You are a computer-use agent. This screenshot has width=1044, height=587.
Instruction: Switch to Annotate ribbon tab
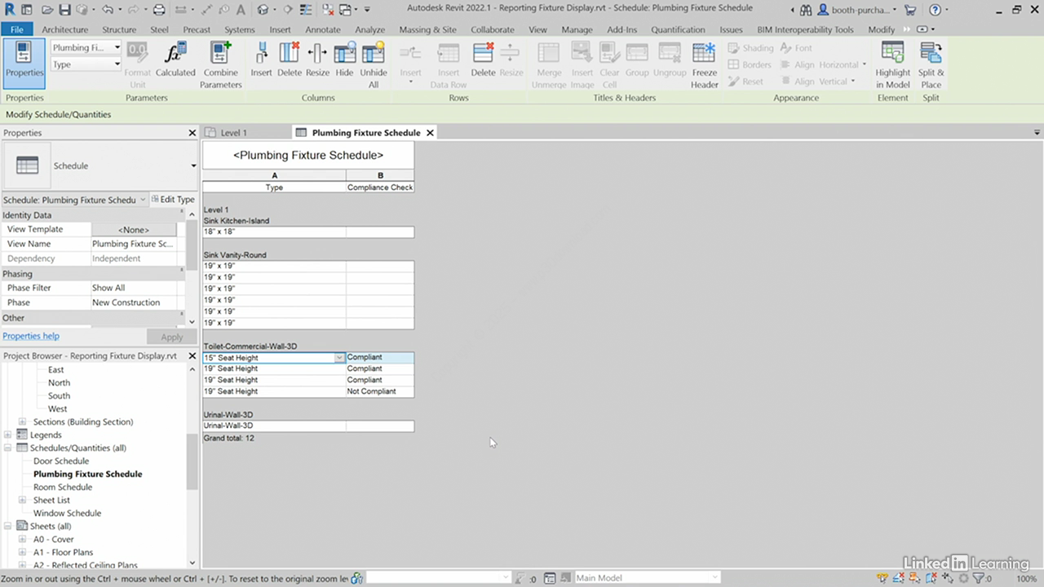(323, 29)
